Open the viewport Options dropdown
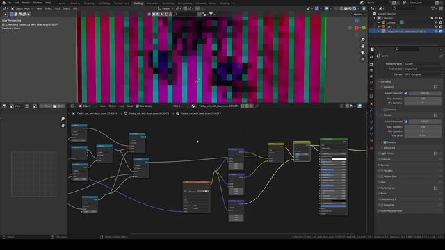445x250 pixels. pos(359,14)
